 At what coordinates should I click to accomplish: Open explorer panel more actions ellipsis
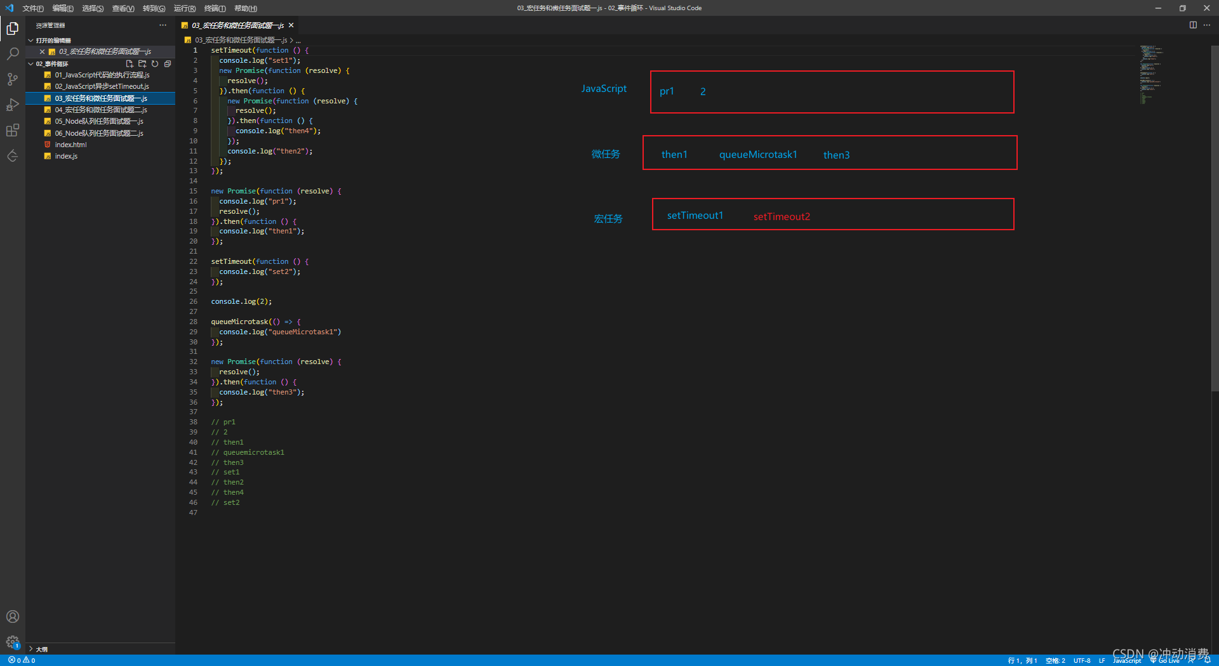[x=163, y=25]
